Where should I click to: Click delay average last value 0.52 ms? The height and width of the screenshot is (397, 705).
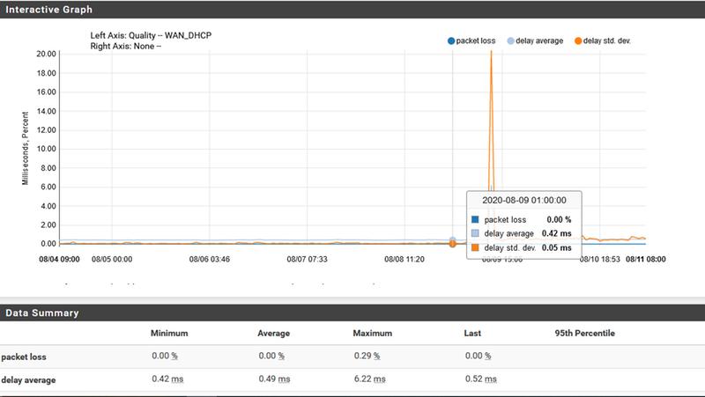[480, 379]
